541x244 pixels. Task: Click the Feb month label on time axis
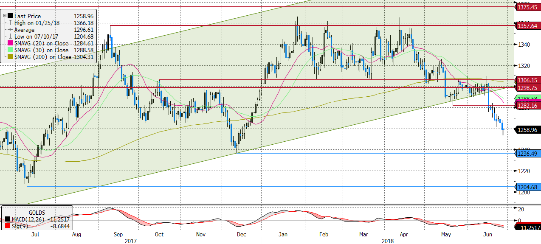(x=324, y=234)
